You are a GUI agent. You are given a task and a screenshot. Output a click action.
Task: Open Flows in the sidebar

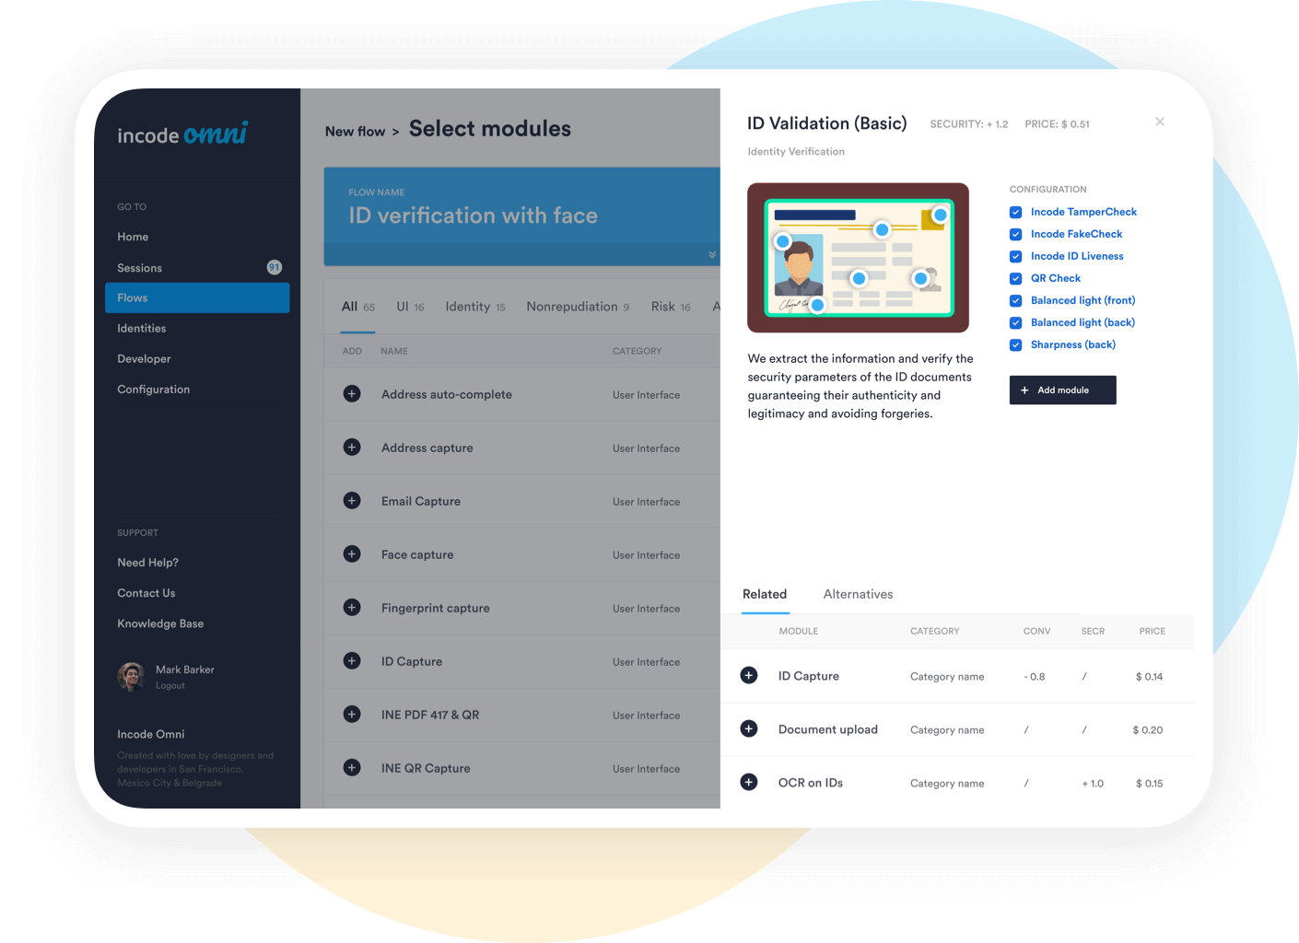coord(197,297)
